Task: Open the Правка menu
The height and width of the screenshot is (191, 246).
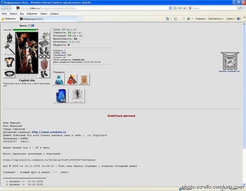Action: 14,14
